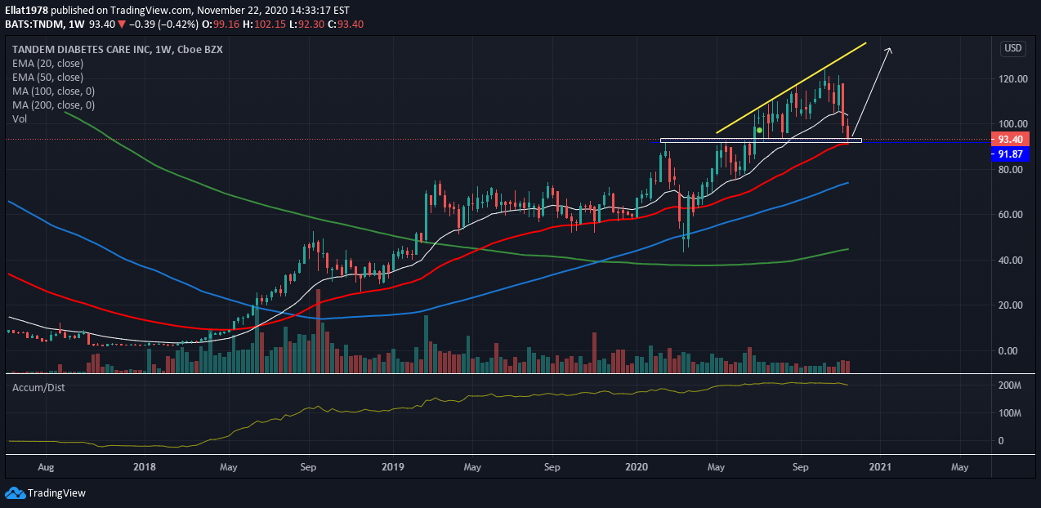Image resolution: width=1041 pixels, height=508 pixels.
Task: Click the Vol indicator label
Action: tap(19, 119)
